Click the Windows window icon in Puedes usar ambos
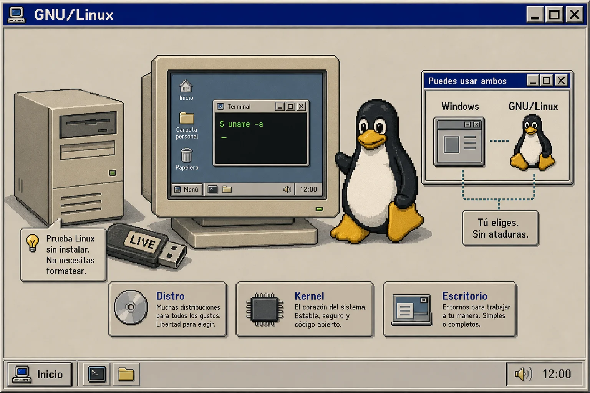The width and height of the screenshot is (590, 393). [459, 142]
